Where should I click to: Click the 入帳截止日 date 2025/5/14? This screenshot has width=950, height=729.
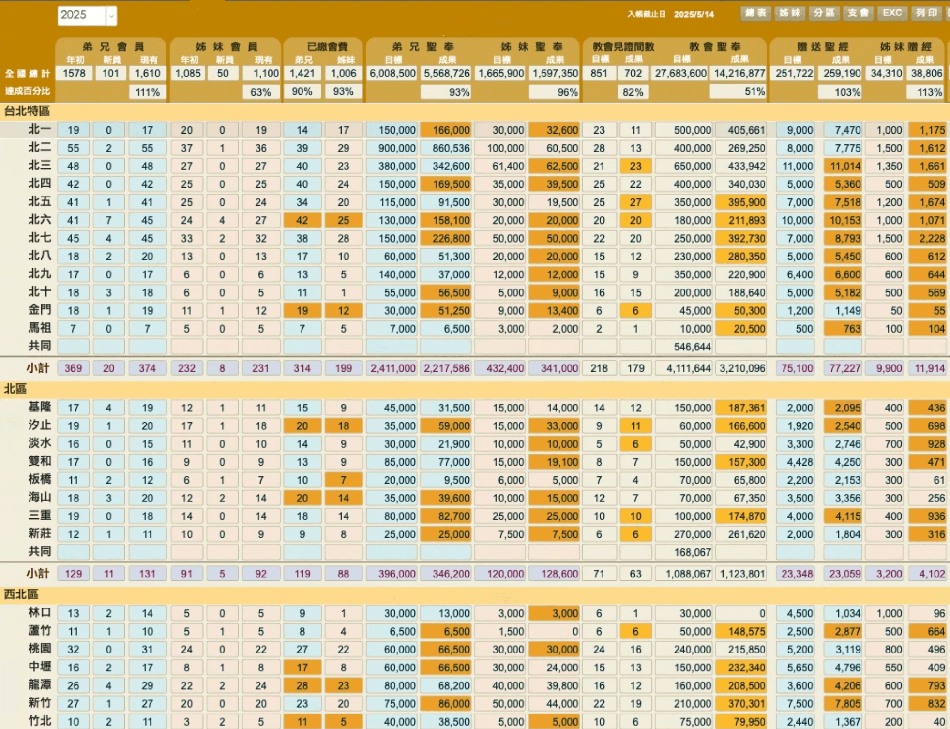(x=694, y=15)
